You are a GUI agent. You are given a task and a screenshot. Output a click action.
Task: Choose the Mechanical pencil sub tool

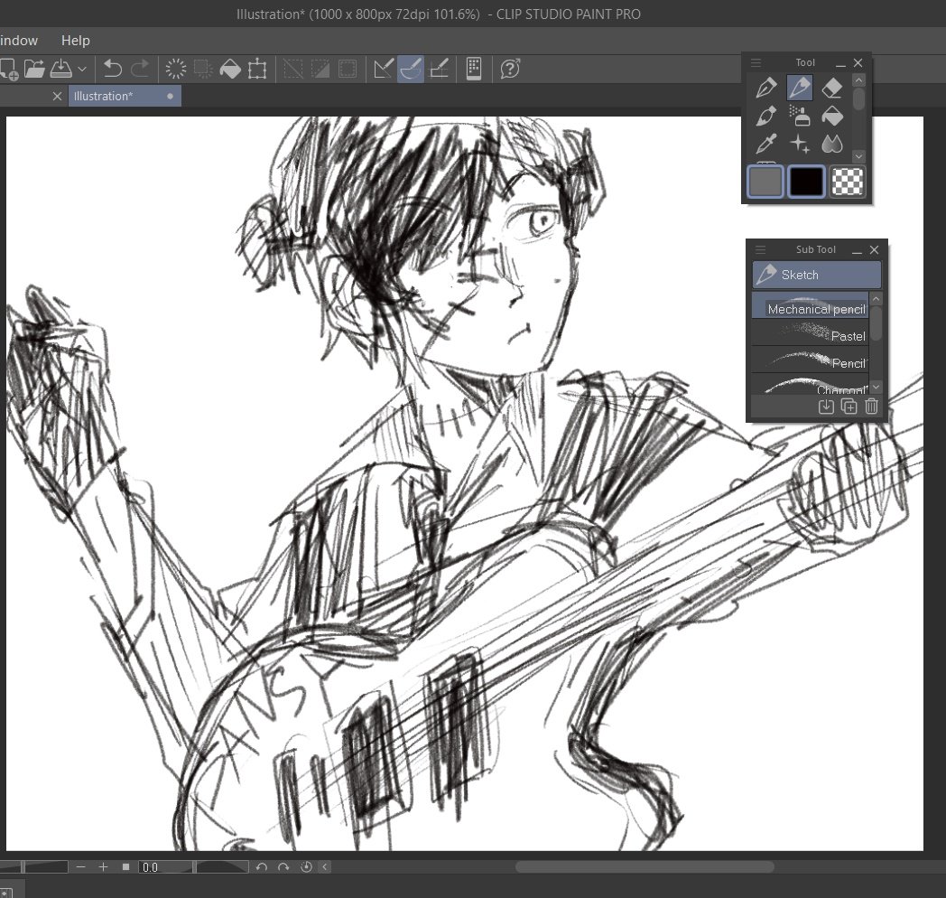(810, 305)
